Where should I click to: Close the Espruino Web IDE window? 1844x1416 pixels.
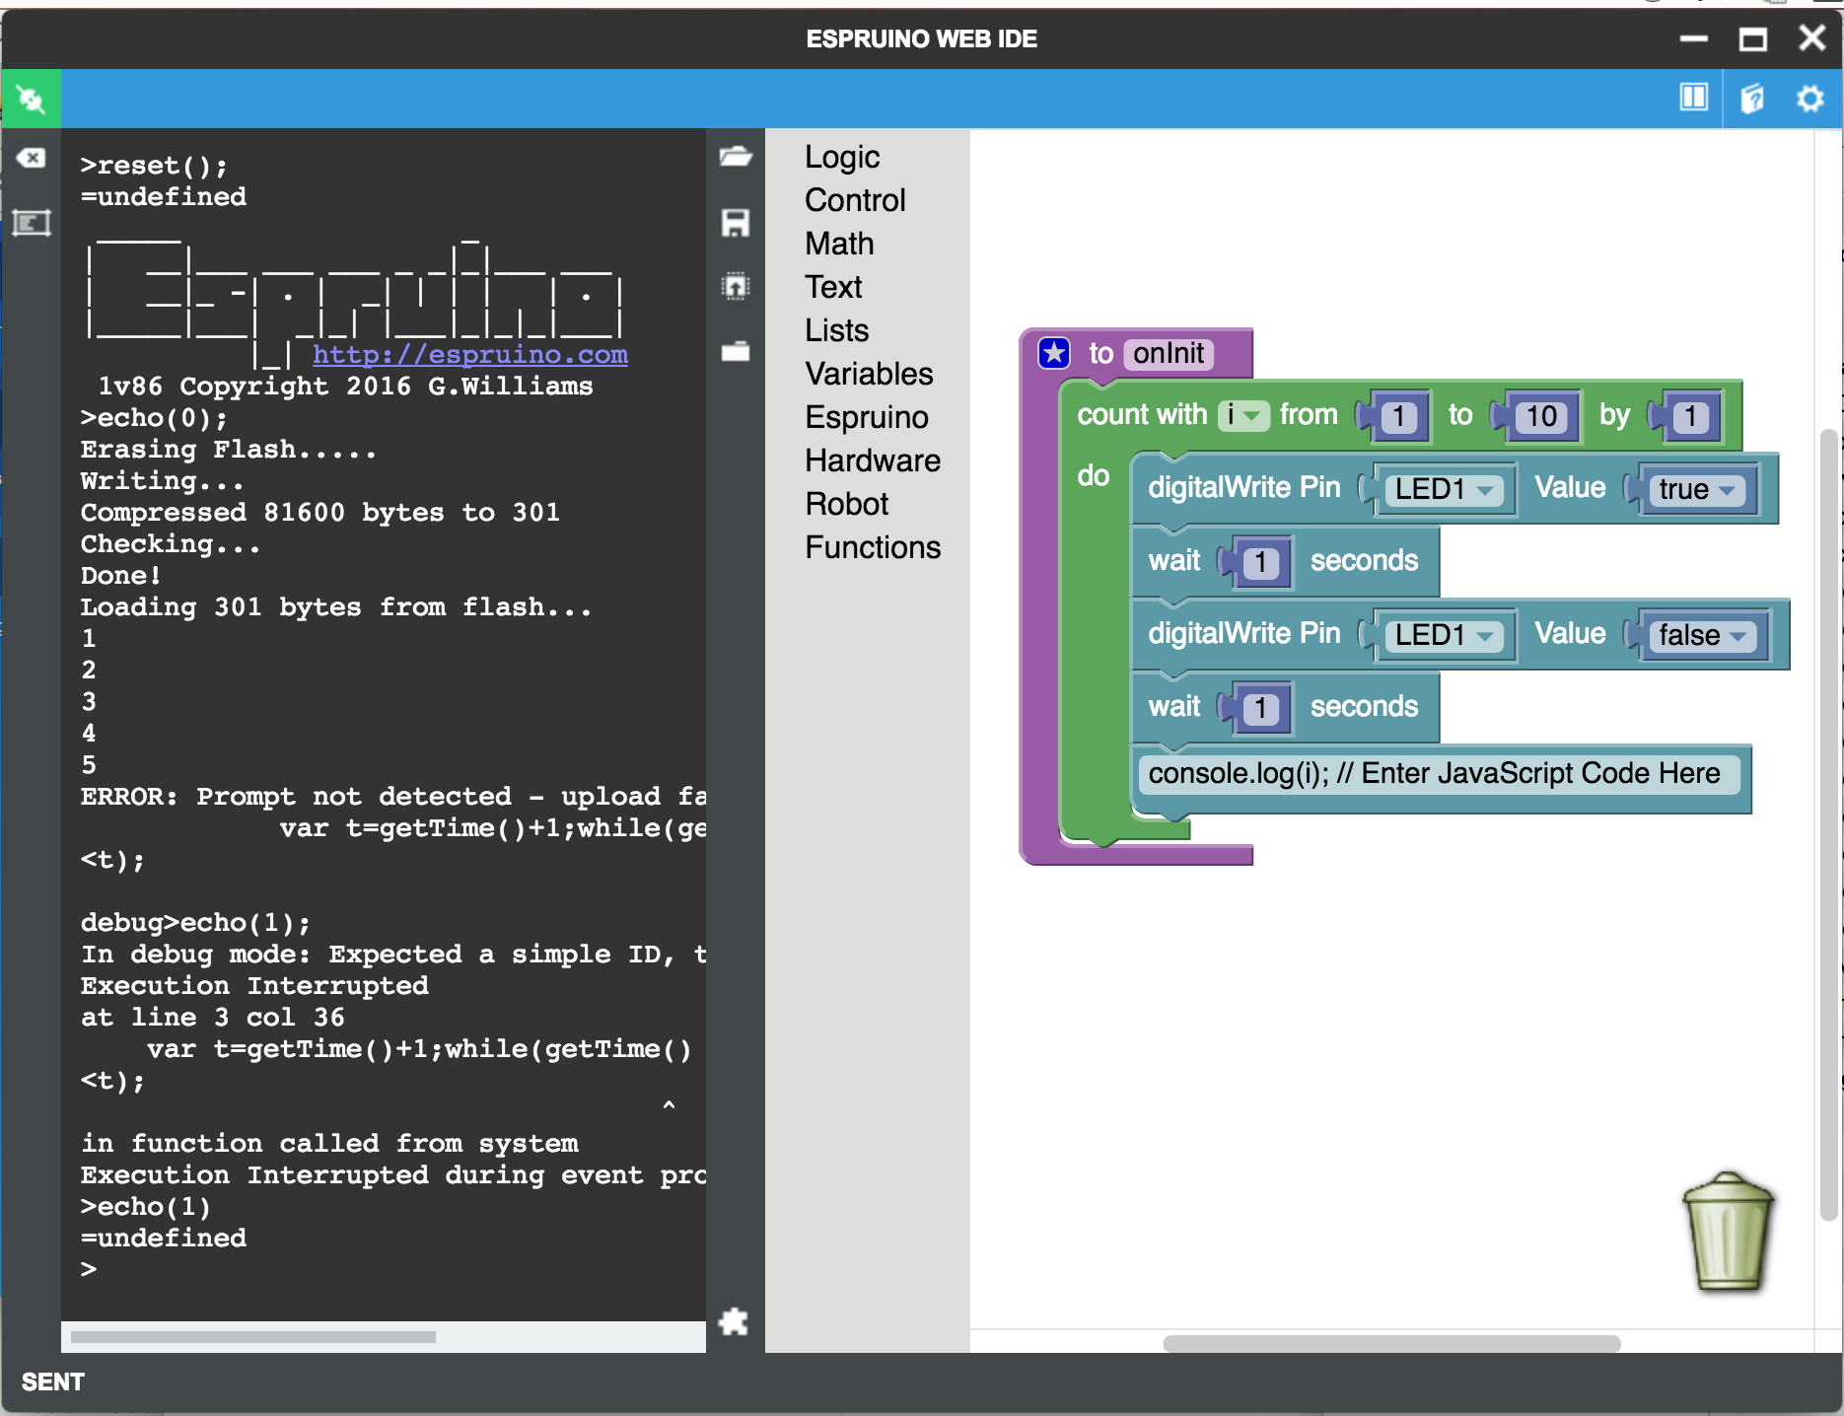click(x=1811, y=38)
